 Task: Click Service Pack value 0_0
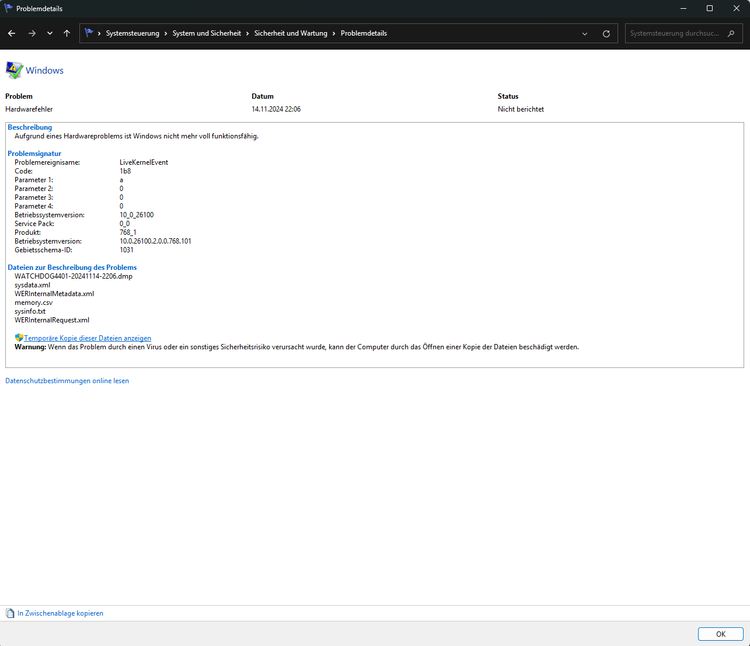click(x=124, y=224)
